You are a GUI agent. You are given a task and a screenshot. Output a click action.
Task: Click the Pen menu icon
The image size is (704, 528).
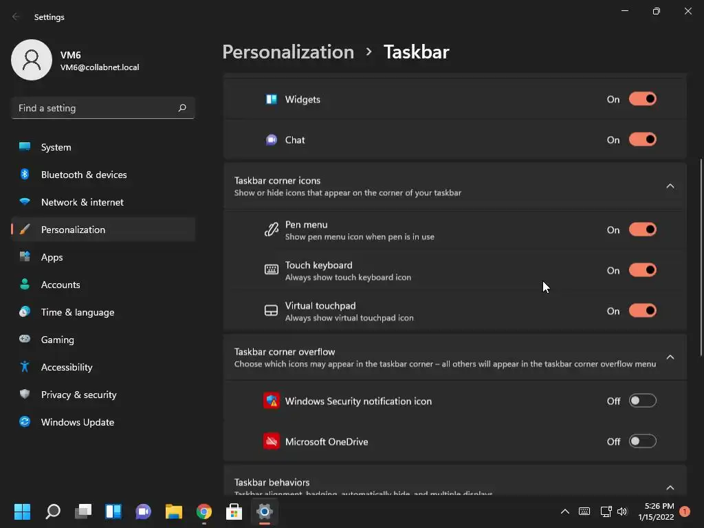[271, 230]
